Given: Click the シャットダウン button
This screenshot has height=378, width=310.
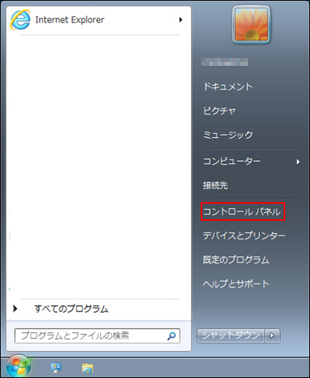Looking at the screenshot, I should [x=230, y=335].
